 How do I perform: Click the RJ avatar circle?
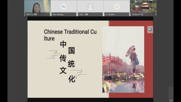pyautogui.click(x=64, y=7)
